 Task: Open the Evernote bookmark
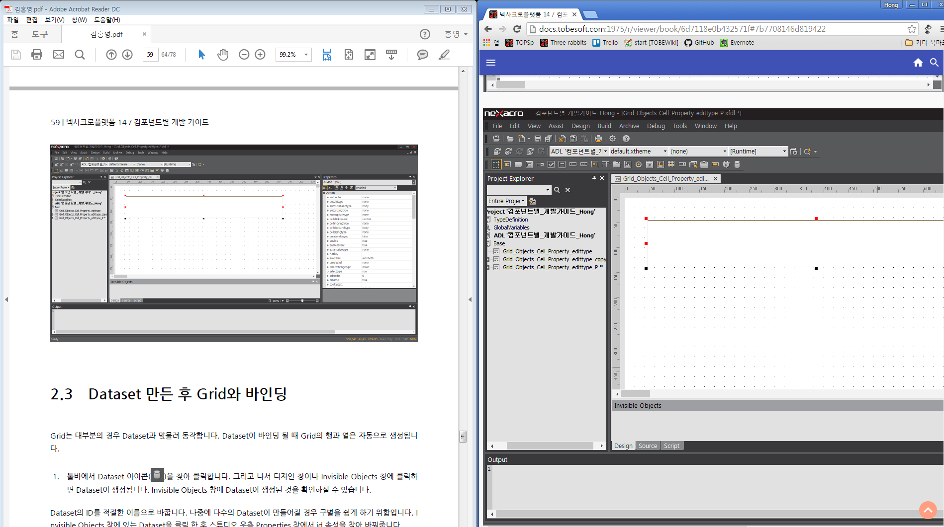click(737, 43)
